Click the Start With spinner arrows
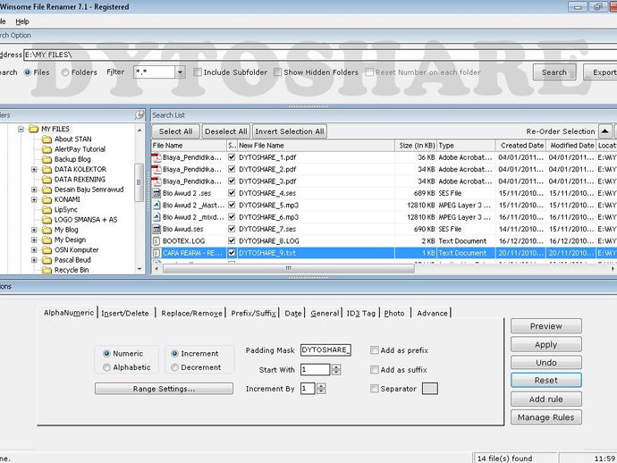Image resolution: width=617 pixels, height=463 pixels. pyautogui.click(x=336, y=370)
